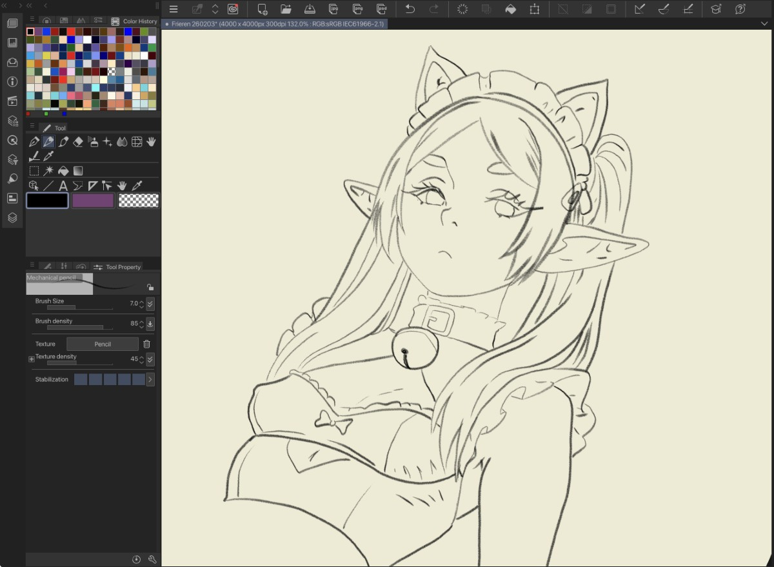774x567 pixels.
Task: Click the Undo arrow in toolbar
Action: click(410, 9)
